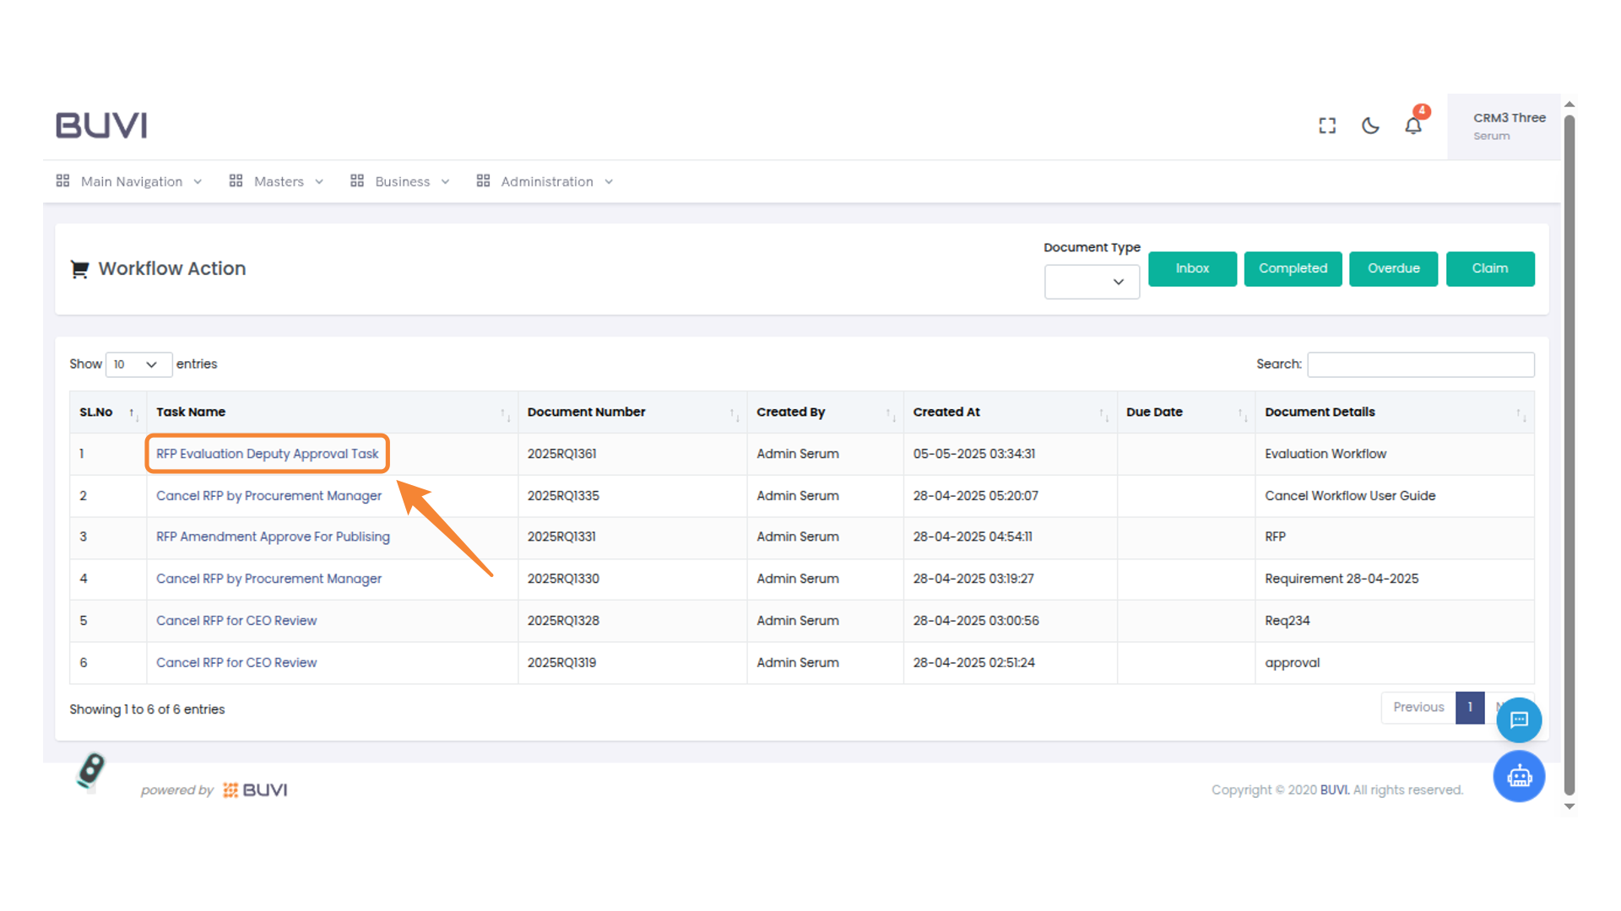Screen dimensions: 1621x911
Task: Open the chat message bubble icon
Action: click(1519, 720)
